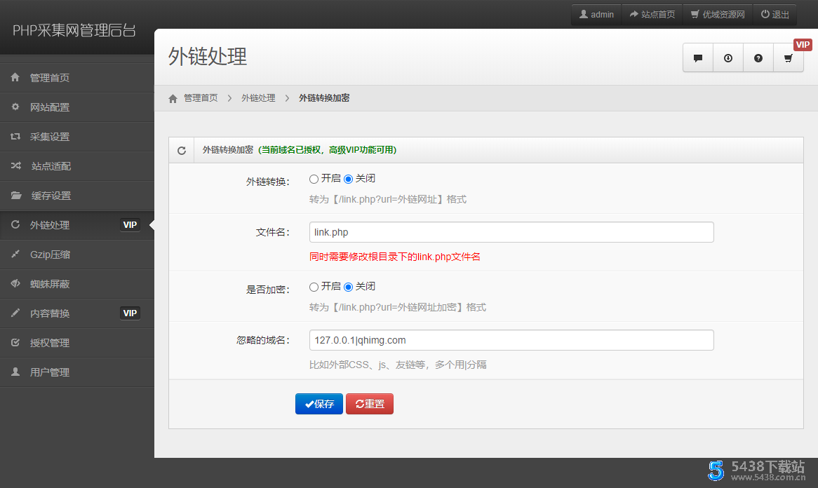The image size is (818, 488).
Task: Open help via the question-mark icon
Action: pos(758,57)
